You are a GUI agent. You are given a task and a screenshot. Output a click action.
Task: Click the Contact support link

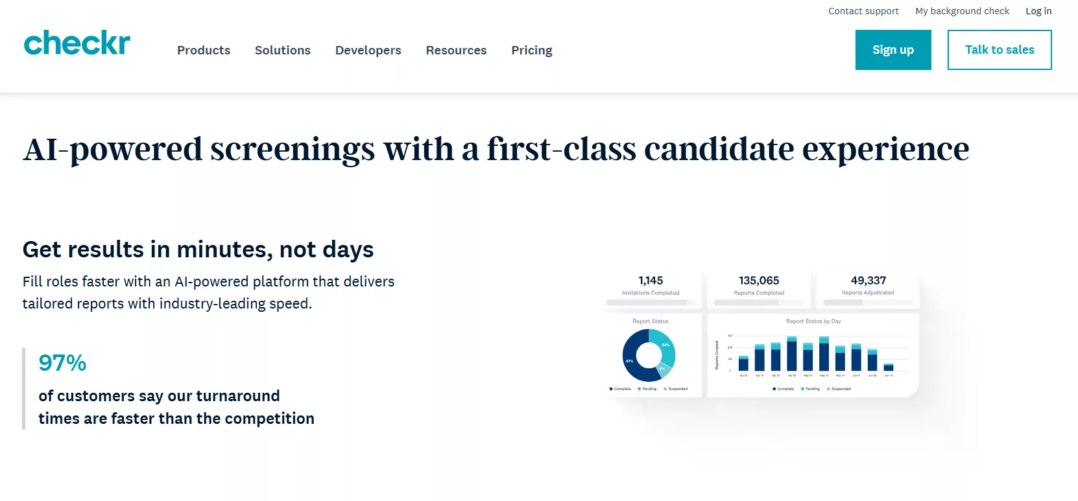click(x=863, y=10)
